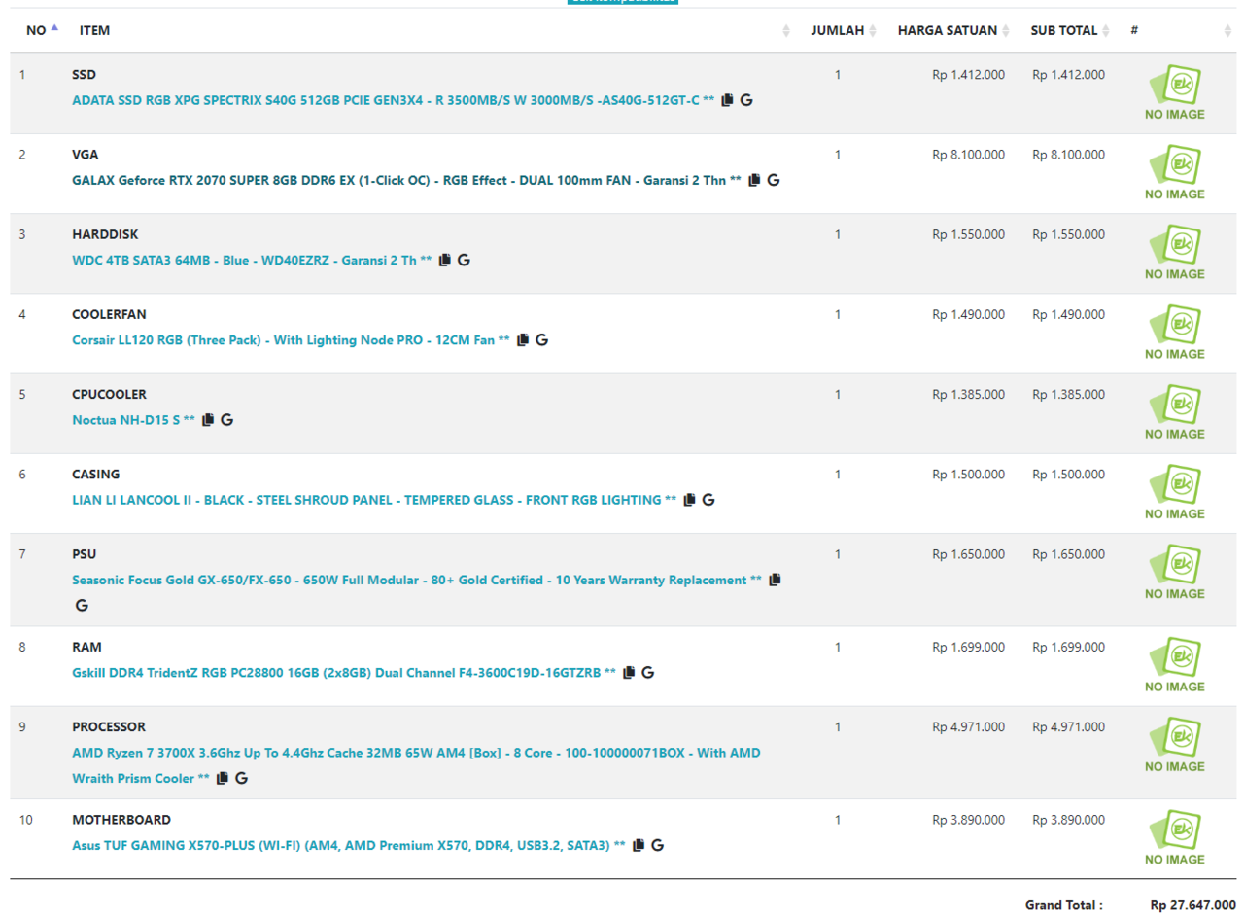
Task: Select the SSD sub total Rp 1.412.000
Action: (x=1068, y=74)
